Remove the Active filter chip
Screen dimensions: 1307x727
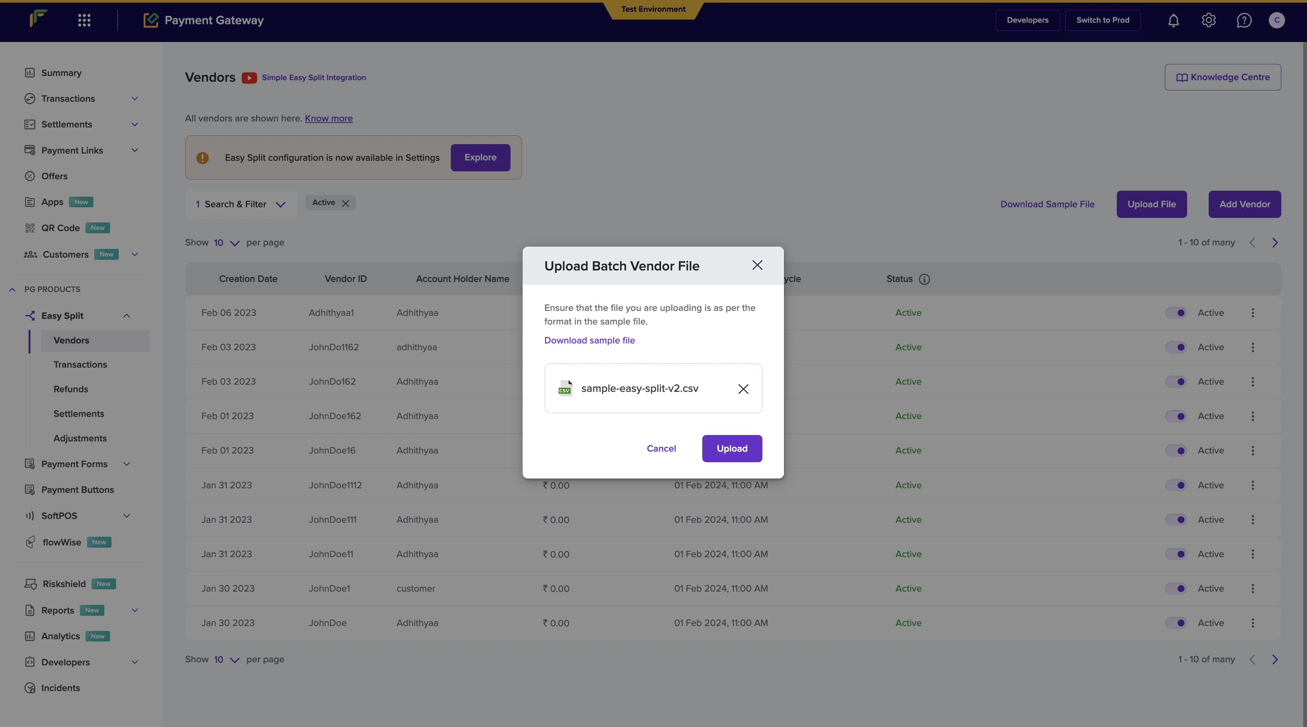[x=346, y=203]
